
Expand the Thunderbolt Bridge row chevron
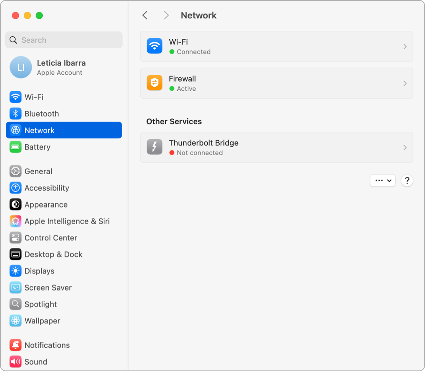tap(405, 148)
